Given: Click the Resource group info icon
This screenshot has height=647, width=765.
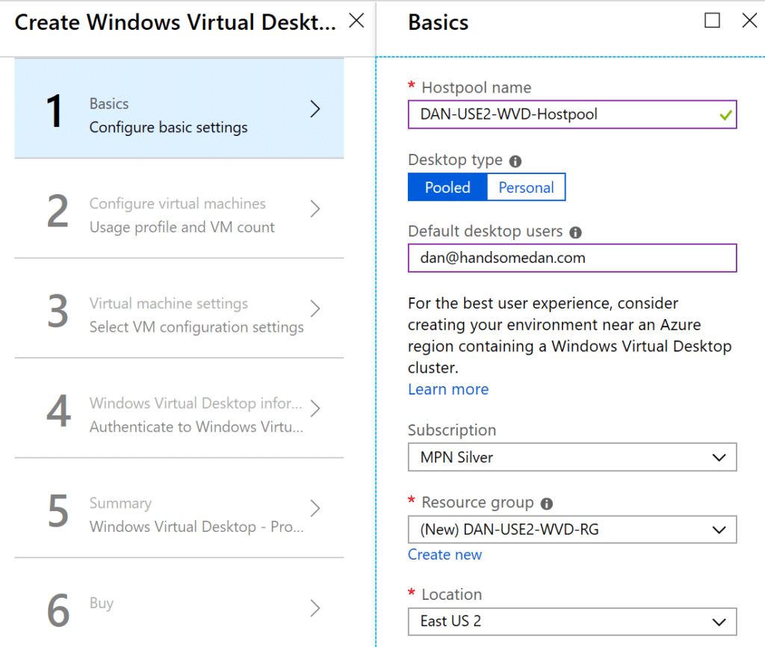Looking at the screenshot, I should pyautogui.click(x=546, y=502).
